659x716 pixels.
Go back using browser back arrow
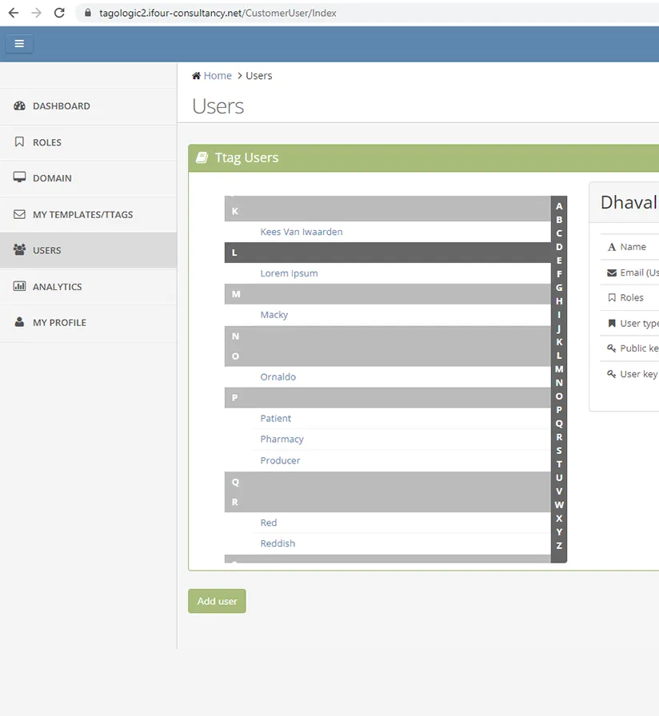pos(13,13)
